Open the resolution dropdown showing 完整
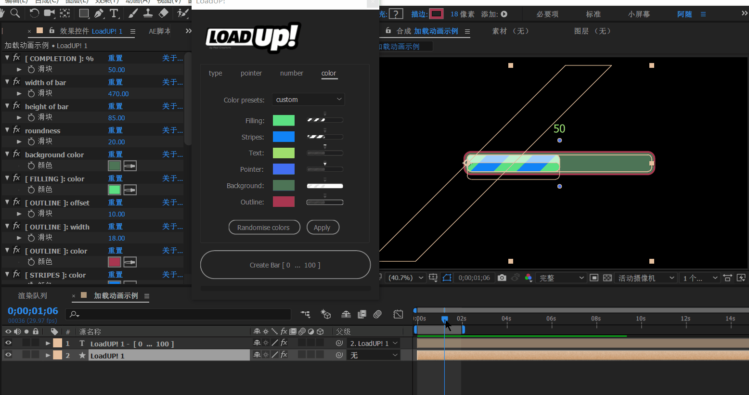 [x=561, y=278]
